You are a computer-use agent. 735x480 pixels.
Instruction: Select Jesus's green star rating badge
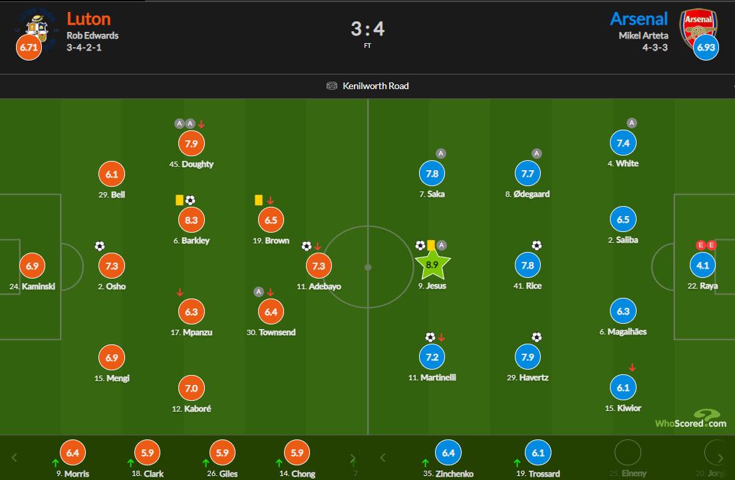[431, 265]
